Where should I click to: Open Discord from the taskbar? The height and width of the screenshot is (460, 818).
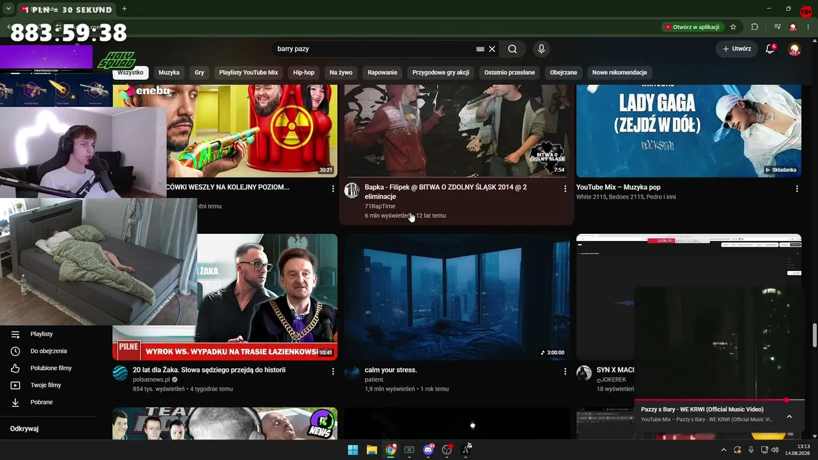[428, 450]
